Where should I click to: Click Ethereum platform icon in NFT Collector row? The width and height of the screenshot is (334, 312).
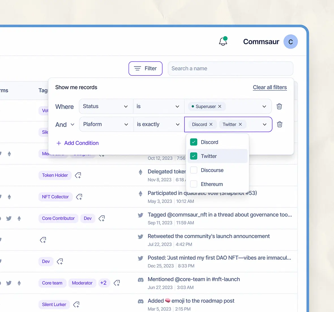(x=9, y=197)
